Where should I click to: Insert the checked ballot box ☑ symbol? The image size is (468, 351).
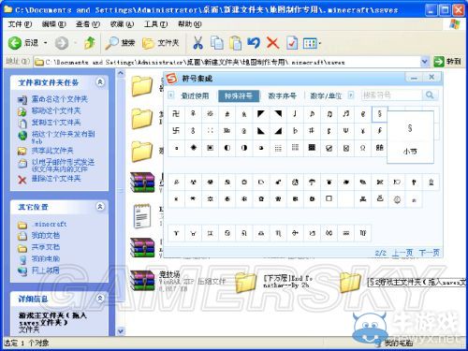pos(329,148)
